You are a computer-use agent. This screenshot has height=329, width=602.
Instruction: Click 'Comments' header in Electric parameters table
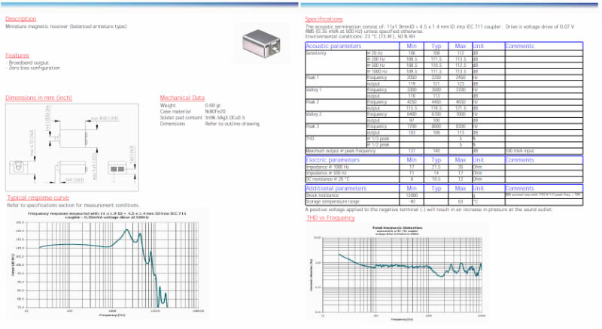[x=519, y=160]
